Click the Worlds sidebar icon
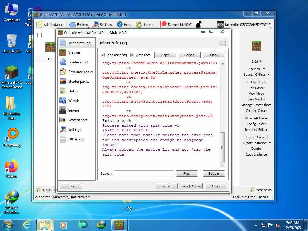308x231 pixels. click(x=63, y=100)
